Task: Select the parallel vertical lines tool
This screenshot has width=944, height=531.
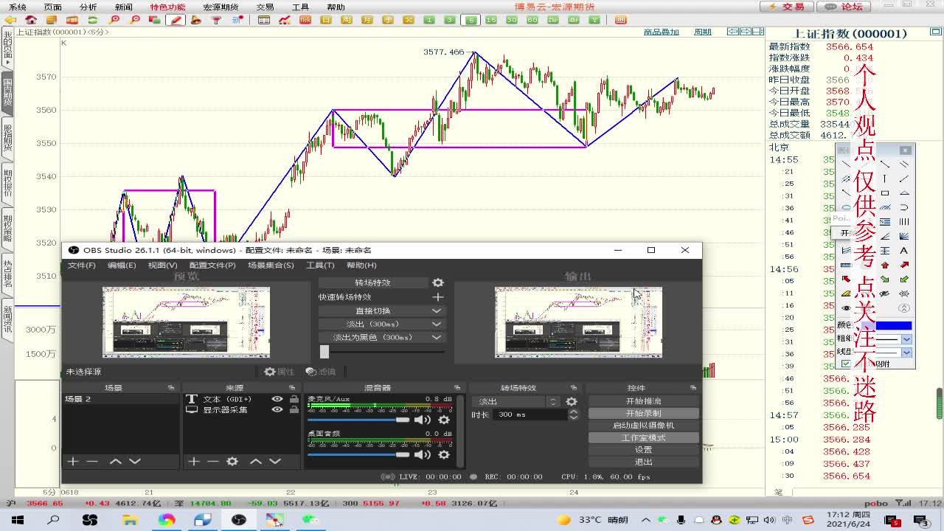Action: (x=904, y=221)
